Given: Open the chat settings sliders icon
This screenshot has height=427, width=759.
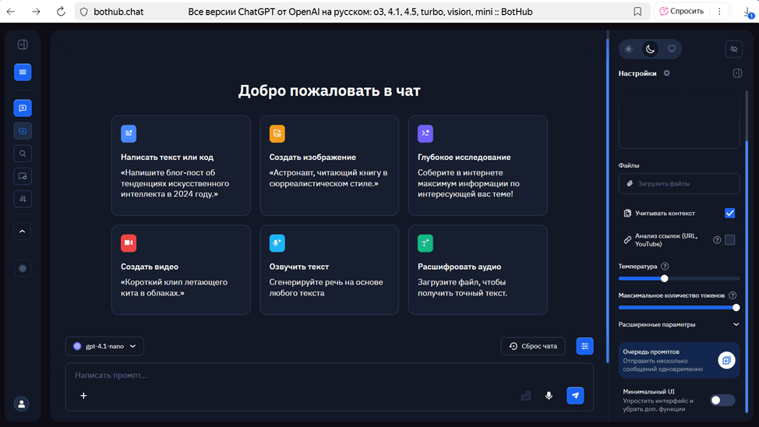Looking at the screenshot, I should pyautogui.click(x=584, y=346).
